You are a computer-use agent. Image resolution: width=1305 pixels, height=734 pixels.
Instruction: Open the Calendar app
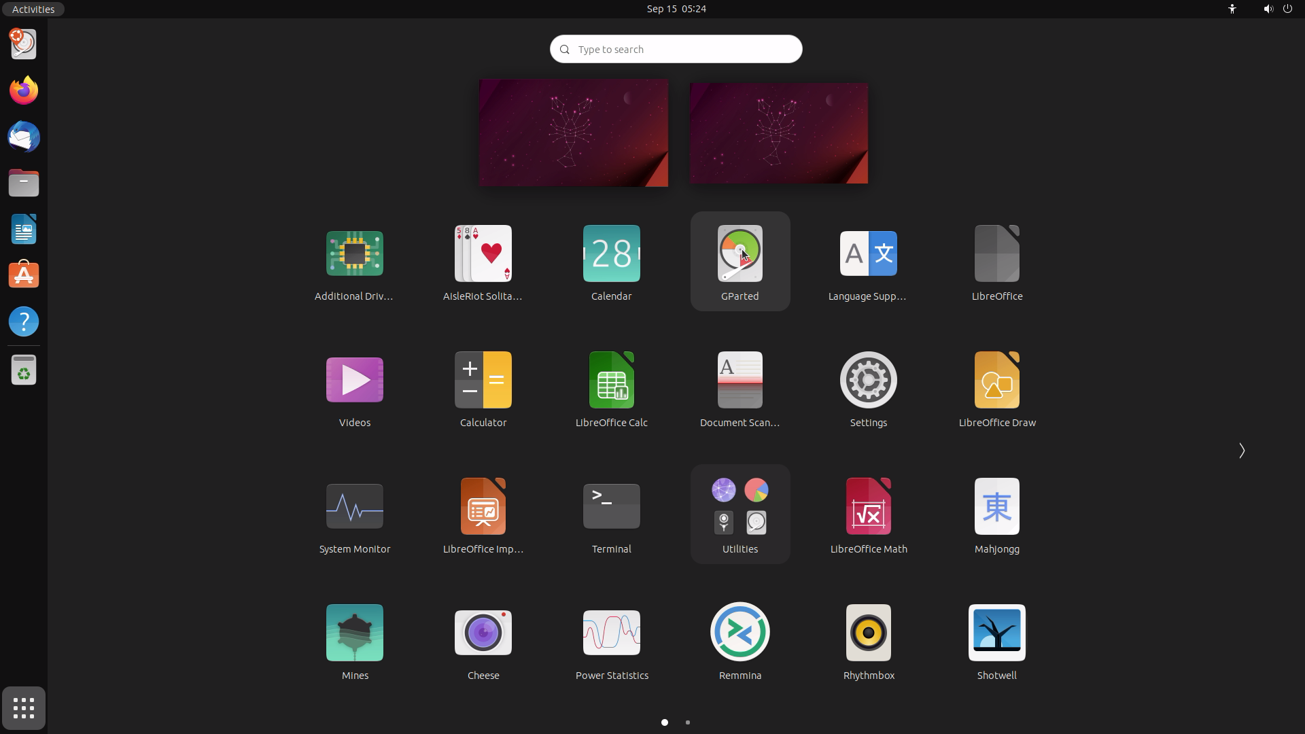[x=611, y=262]
